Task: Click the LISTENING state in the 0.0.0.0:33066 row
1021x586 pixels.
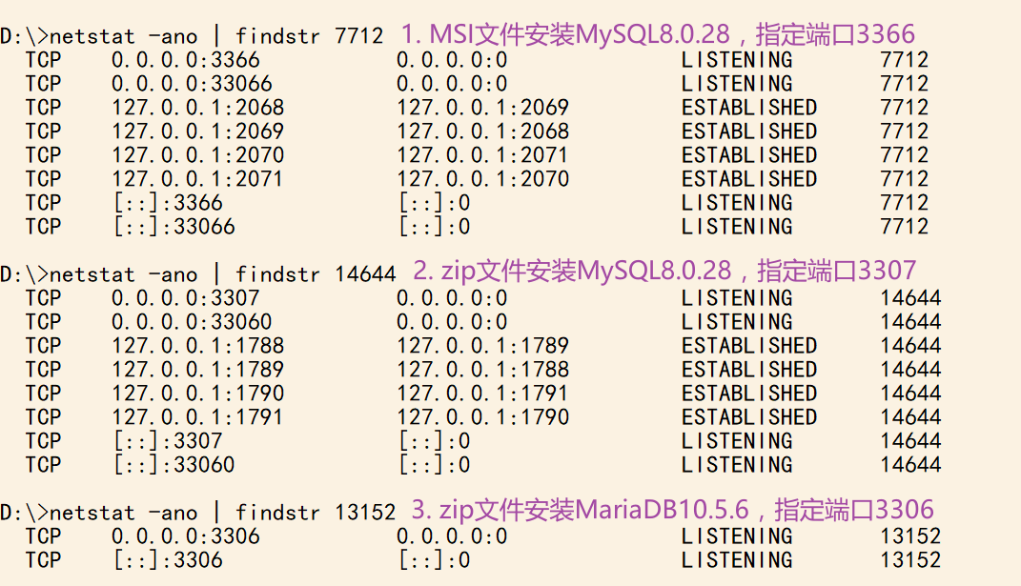Action: coord(737,83)
